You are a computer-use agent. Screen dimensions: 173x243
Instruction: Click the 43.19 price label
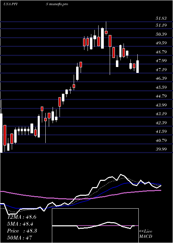161,114
